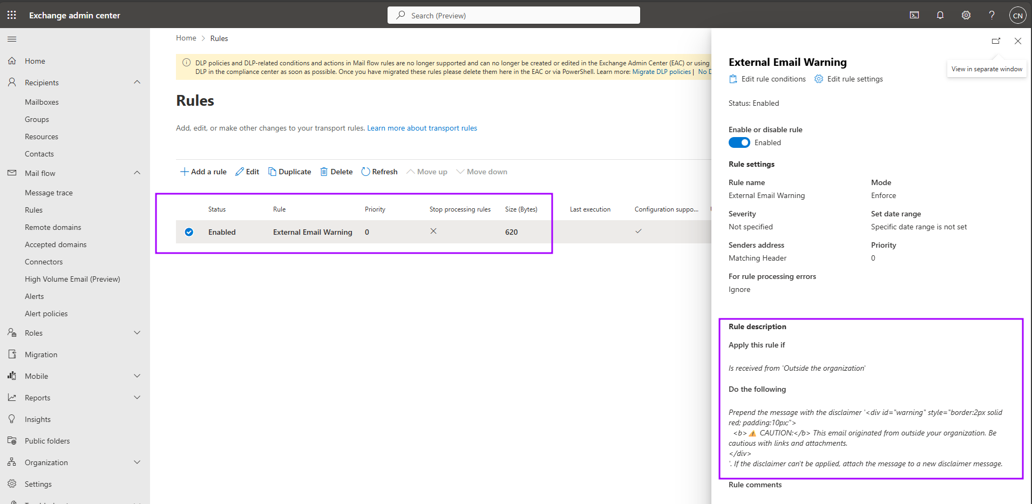Uncheck the External Email Warning row checkbox
The width and height of the screenshot is (1032, 504).
pos(189,232)
